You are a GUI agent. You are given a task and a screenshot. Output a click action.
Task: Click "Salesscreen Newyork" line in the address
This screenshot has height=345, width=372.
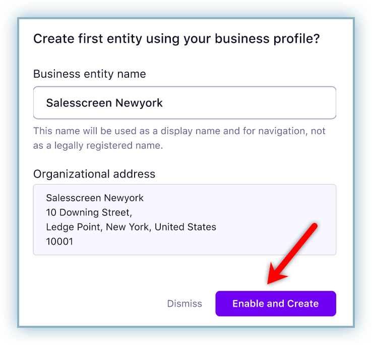point(95,198)
